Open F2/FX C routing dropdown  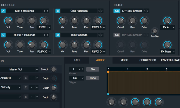pyautogui.click(x=44, y=51)
